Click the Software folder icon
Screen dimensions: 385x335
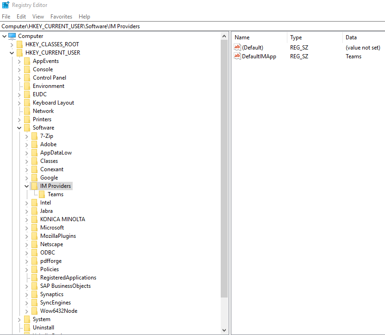[x=27, y=128]
